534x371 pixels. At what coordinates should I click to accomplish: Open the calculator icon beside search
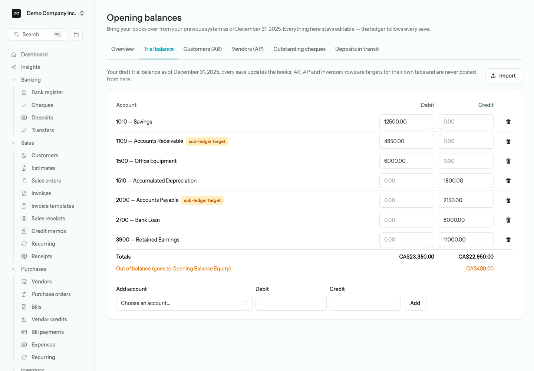click(x=76, y=35)
